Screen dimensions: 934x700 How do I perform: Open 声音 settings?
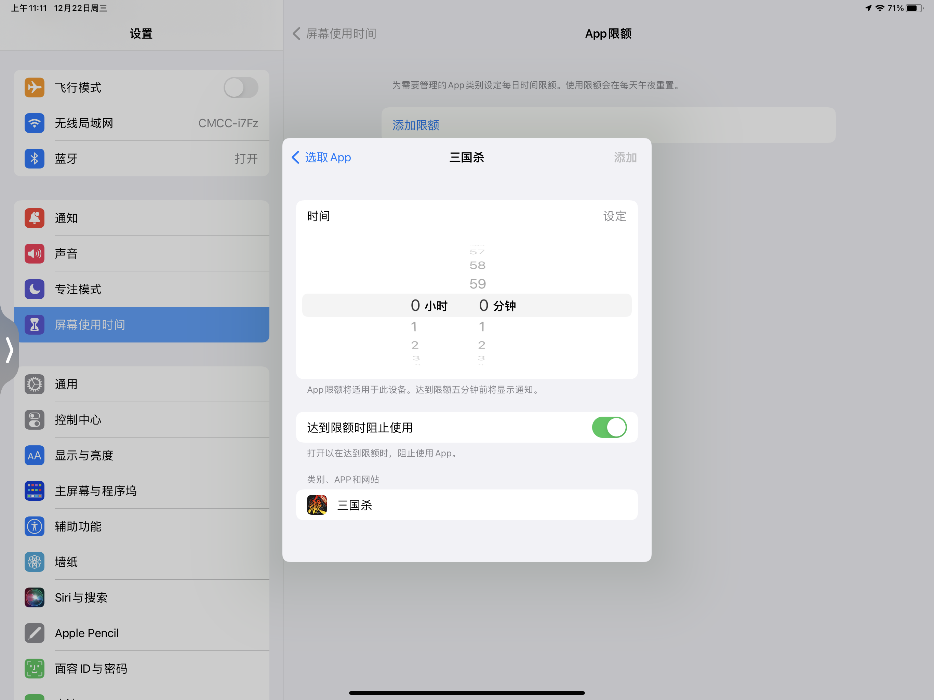tap(142, 253)
